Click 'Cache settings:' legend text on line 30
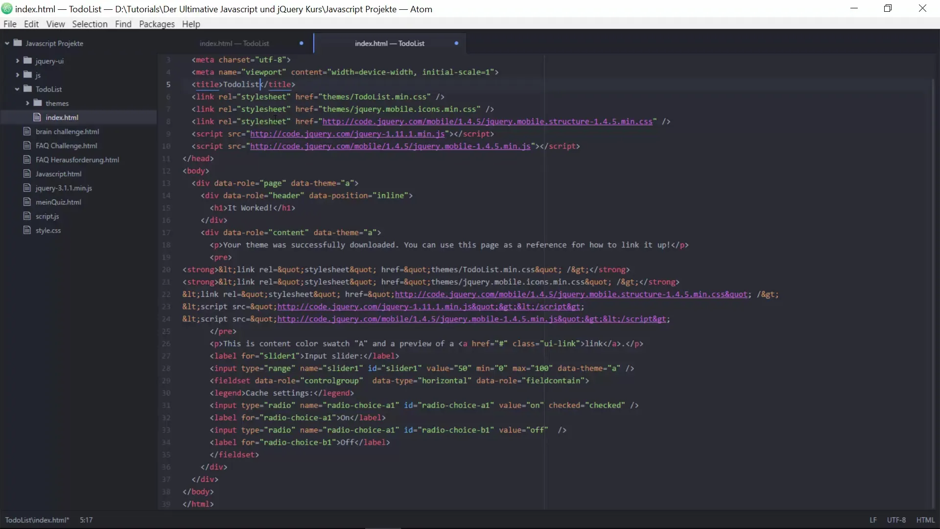Image resolution: width=940 pixels, height=529 pixels. pyautogui.click(x=280, y=393)
